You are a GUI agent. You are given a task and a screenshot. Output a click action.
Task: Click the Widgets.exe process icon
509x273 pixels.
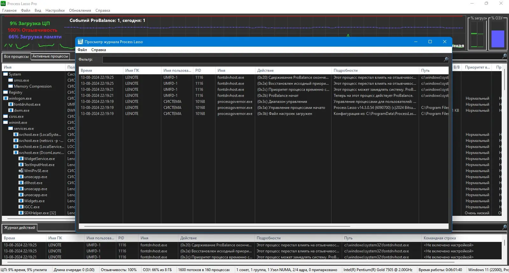point(21,201)
